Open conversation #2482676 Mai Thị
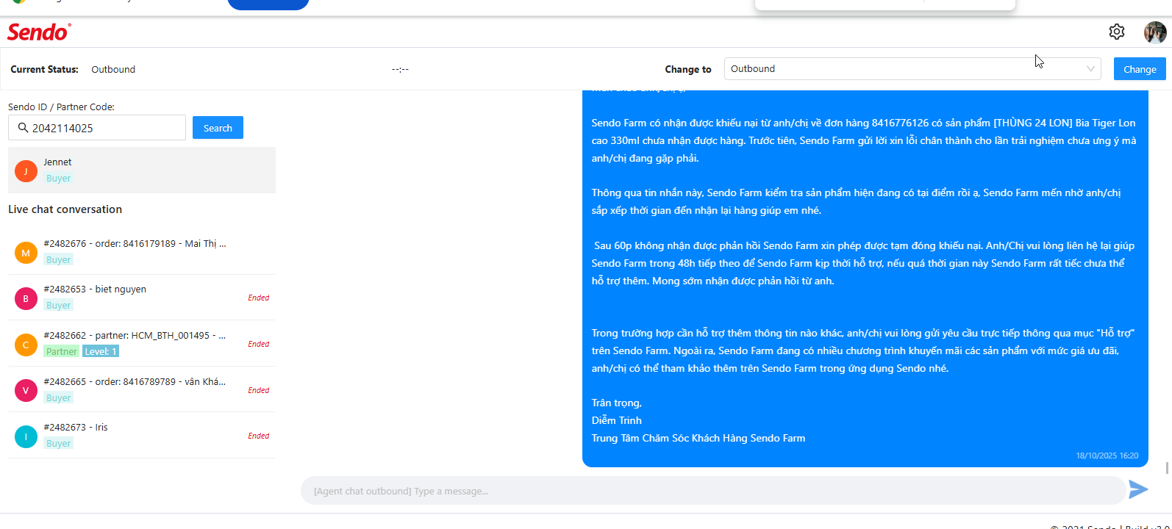Viewport: 1172px width, 529px height. coord(142,252)
